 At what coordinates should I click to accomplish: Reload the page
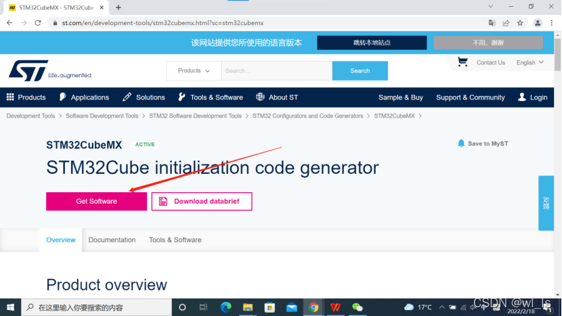pos(38,22)
